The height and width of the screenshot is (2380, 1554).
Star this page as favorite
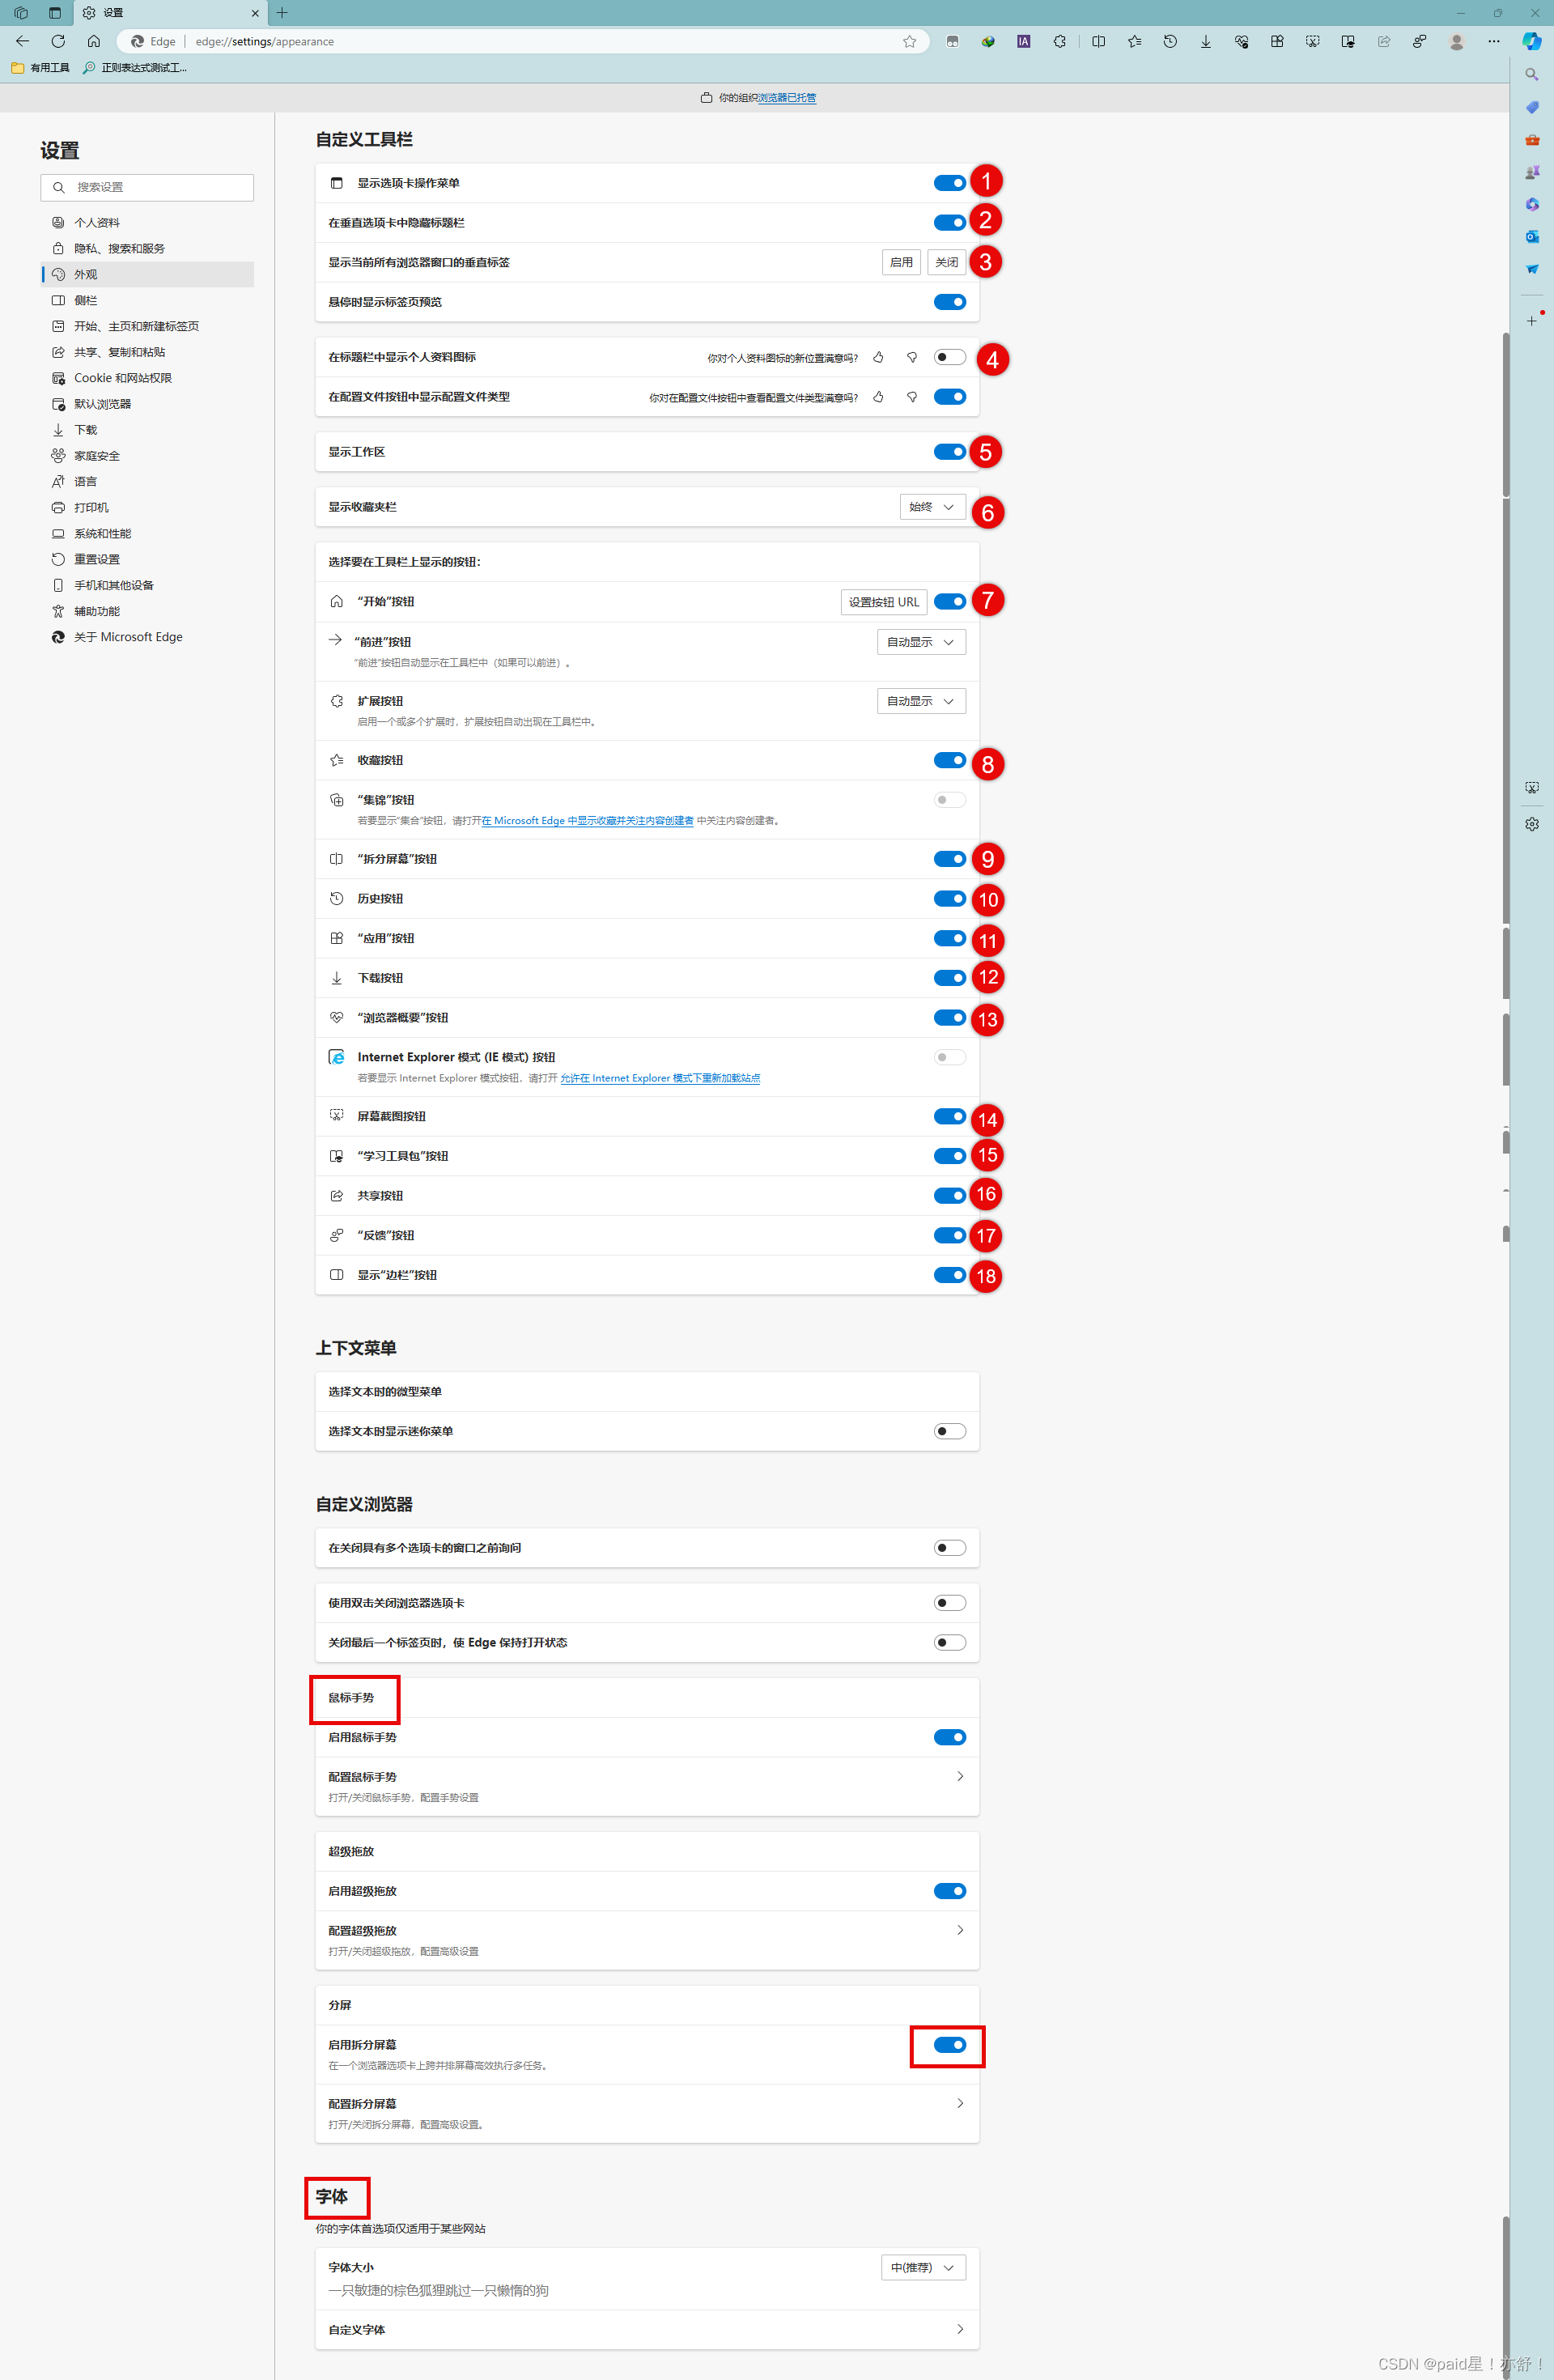point(909,41)
